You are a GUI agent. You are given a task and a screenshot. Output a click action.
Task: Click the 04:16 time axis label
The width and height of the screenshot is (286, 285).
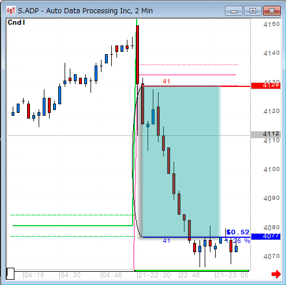coord(34,275)
